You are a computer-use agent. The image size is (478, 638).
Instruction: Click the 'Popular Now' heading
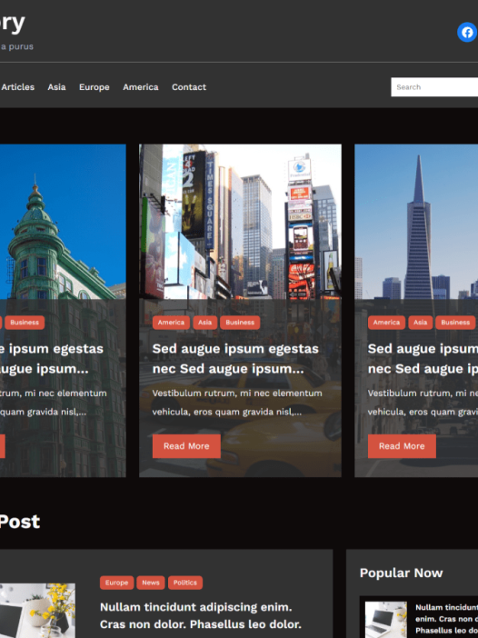click(x=401, y=573)
